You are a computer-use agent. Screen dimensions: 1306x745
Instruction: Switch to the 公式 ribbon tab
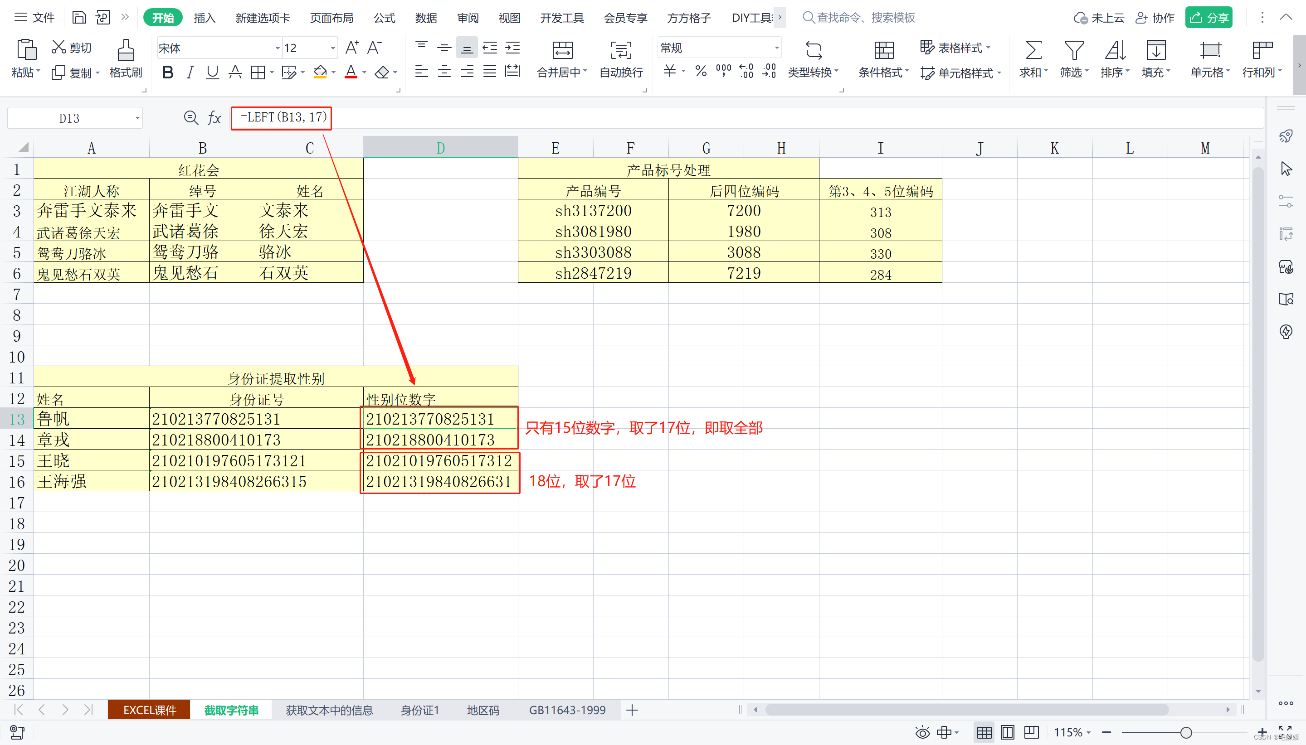point(384,18)
